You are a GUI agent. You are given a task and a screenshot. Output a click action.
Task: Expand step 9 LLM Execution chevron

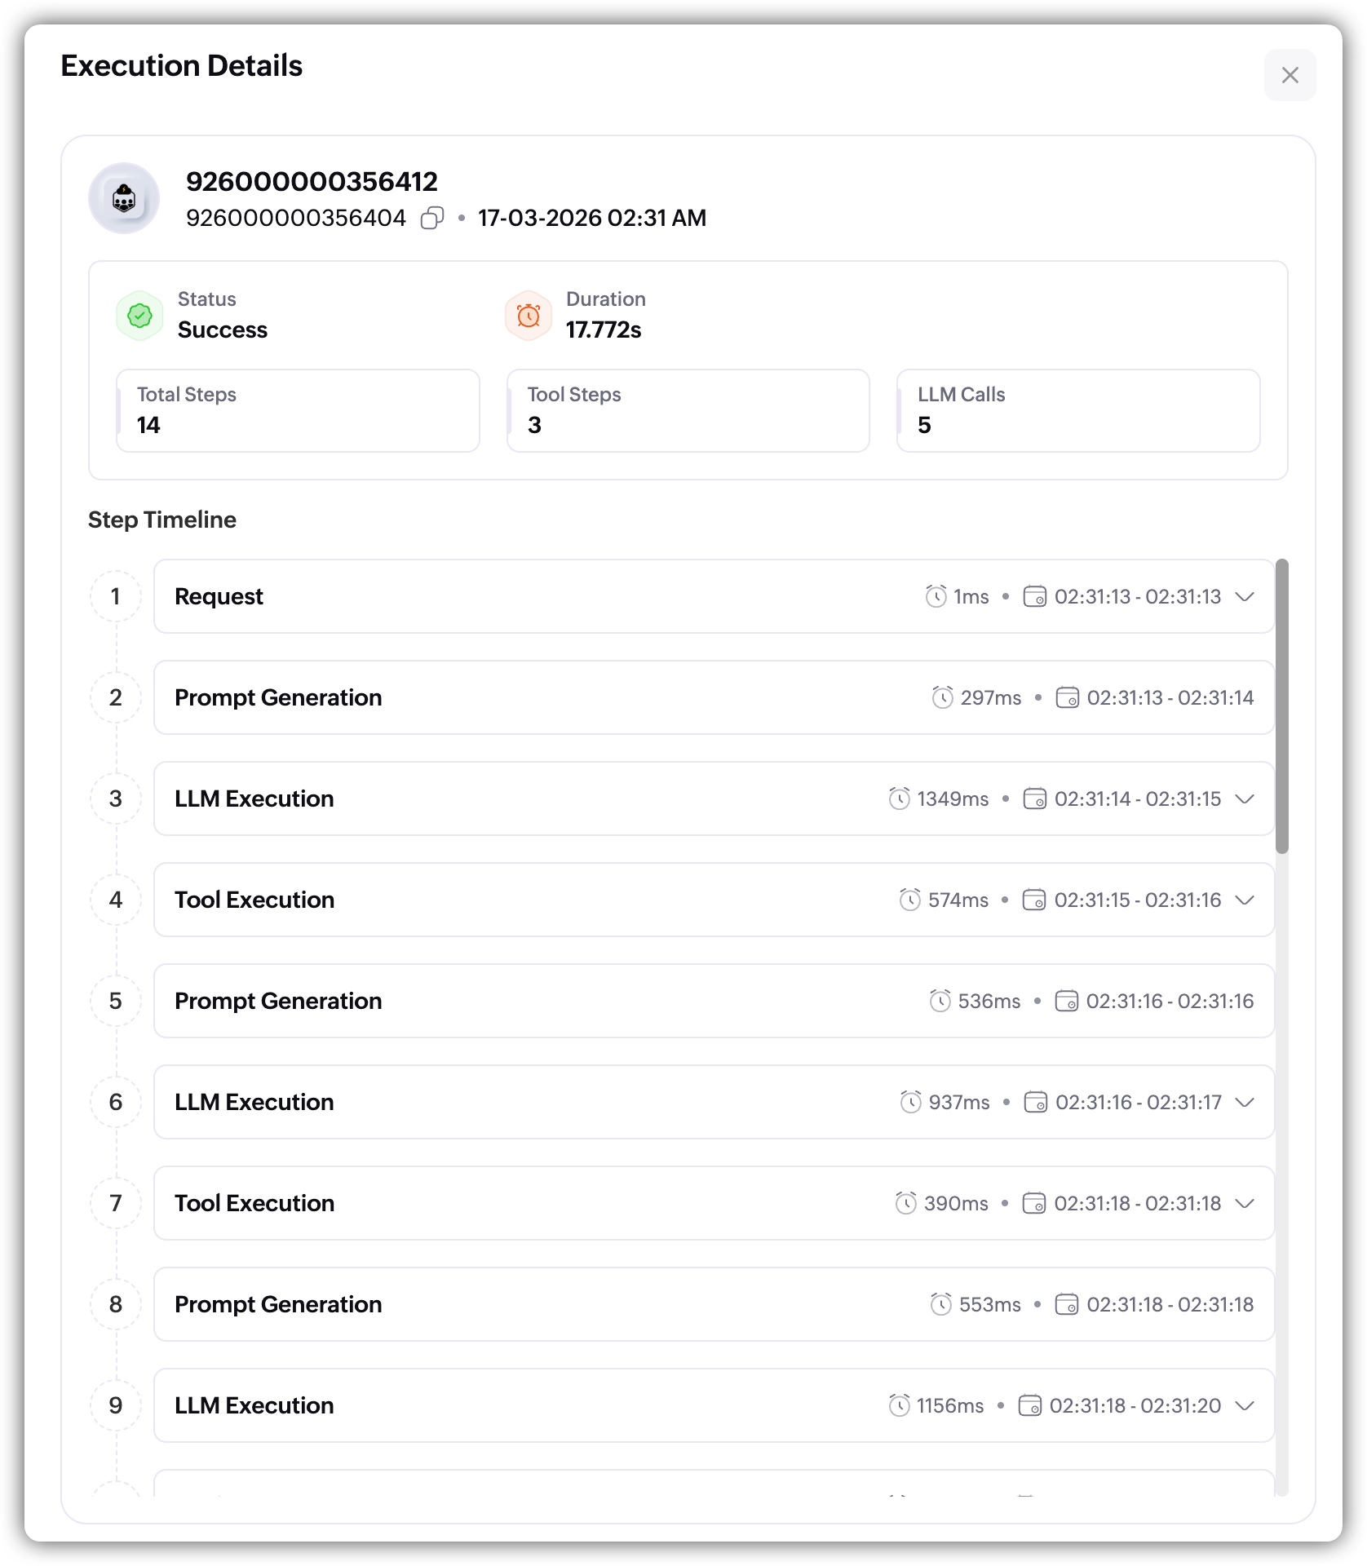[x=1245, y=1405]
